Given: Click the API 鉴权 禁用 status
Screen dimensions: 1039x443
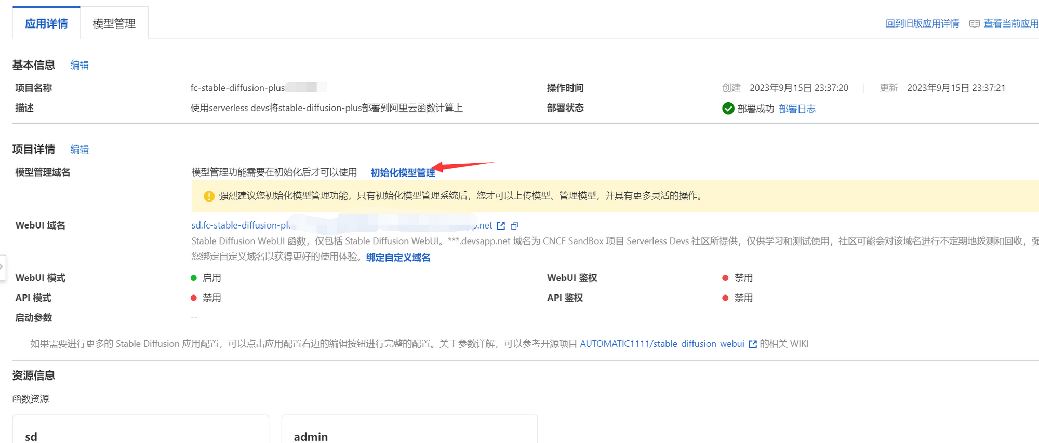Looking at the screenshot, I should click(x=738, y=298).
